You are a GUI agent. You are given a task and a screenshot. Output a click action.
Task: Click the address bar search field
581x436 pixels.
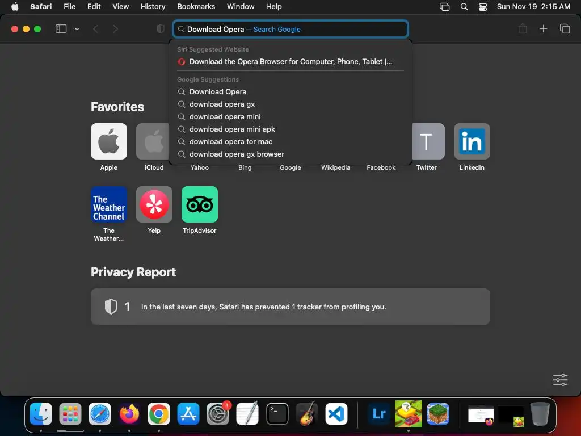point(290,29)
